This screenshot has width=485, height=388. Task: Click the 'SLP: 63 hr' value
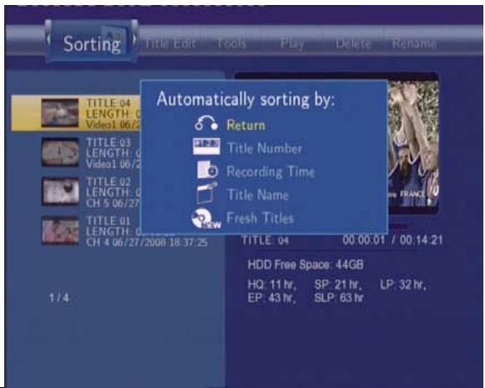click(339, 298)
